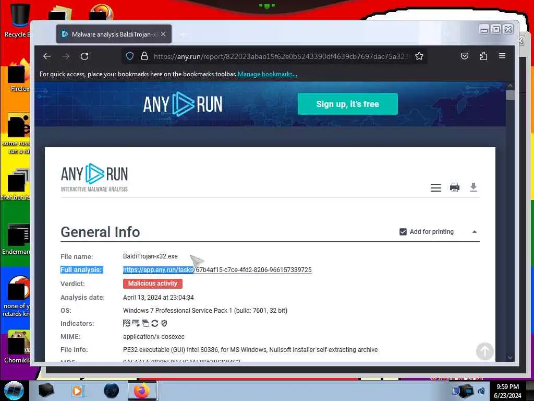Go back using the browser back arrow
The height and width of the screenshot is (401, 534).
tap(47, 56)
